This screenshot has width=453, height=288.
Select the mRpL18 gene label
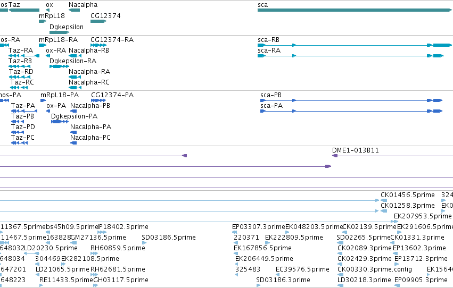pyautogui.click(x=52, y=16)
